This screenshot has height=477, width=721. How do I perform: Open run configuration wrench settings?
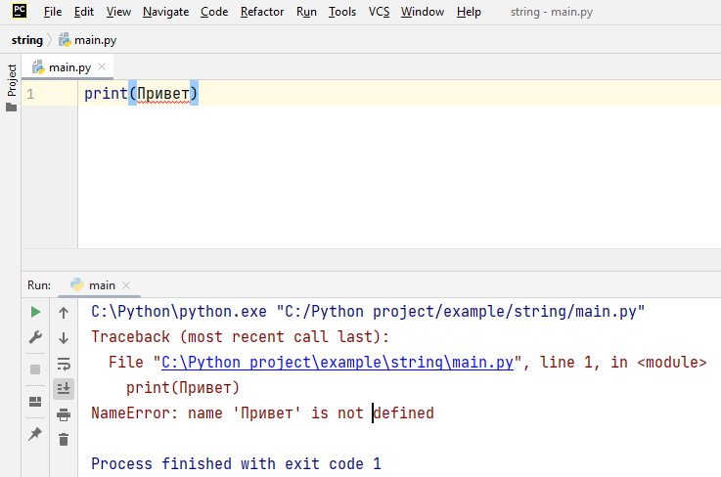pyautogui.click(x=35, y=338)
